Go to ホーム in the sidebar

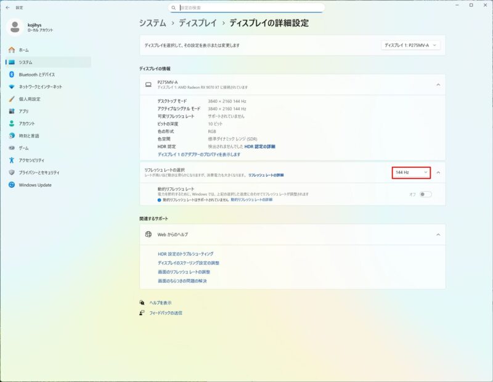coord(49,50)
